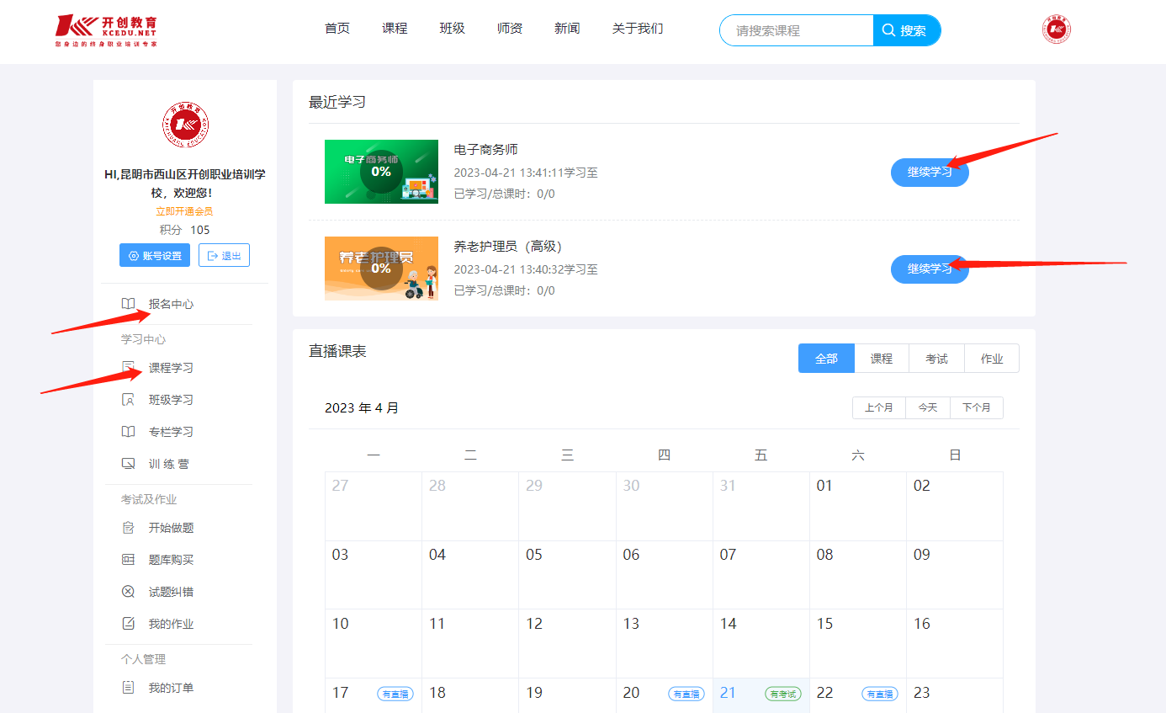Open the 电子商务师 course thumbnail
The width and height of the screenshot is (1166, 713).
coord(381,172)
